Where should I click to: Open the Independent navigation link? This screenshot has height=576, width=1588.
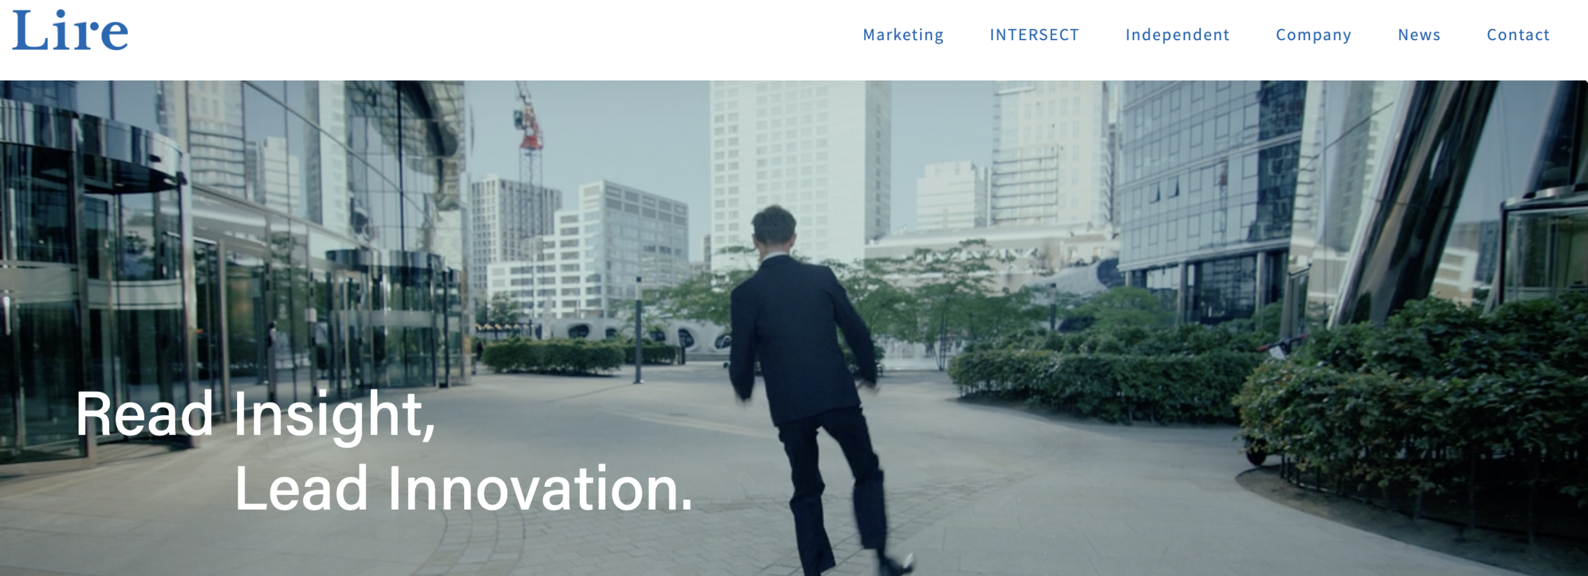pyautogui.click(x=1177, y=35)
